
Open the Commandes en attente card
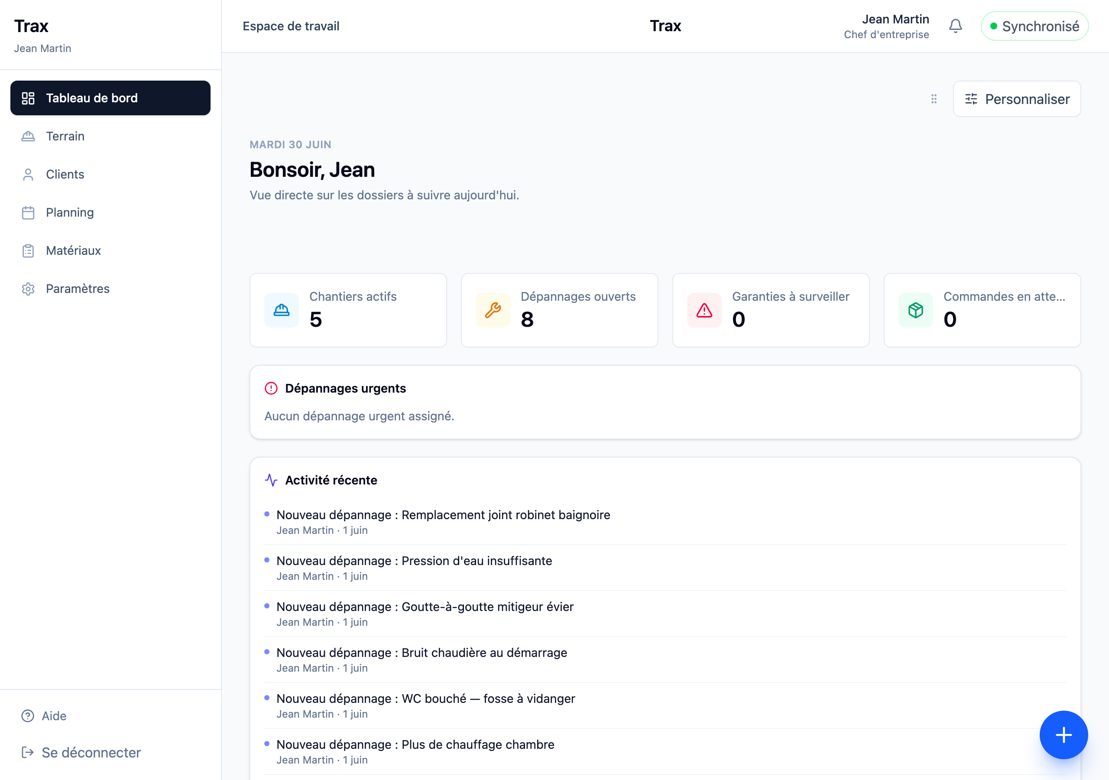click(983, 310)
